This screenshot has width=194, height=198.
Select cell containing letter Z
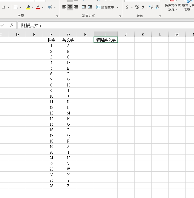point(68,186)
